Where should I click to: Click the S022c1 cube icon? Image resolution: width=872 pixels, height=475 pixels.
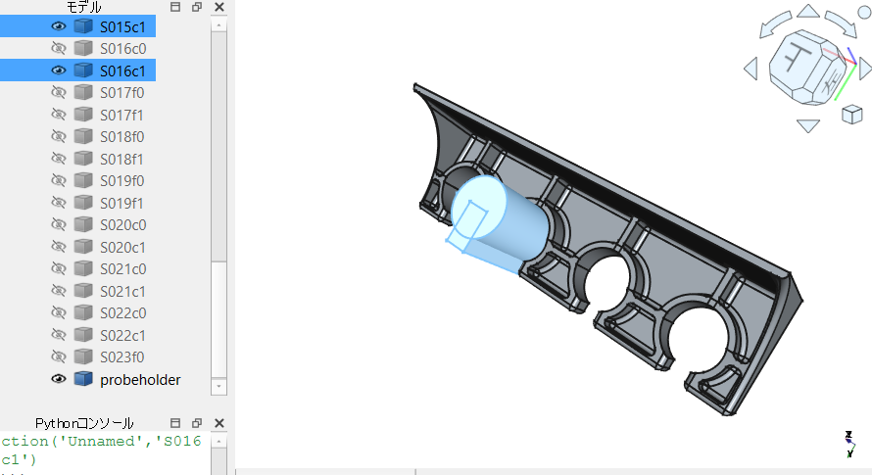click(x=83, y=335)
